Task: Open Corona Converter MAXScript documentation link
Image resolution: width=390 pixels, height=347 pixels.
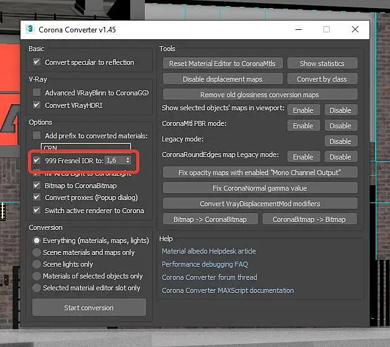Action: (228, 290)
